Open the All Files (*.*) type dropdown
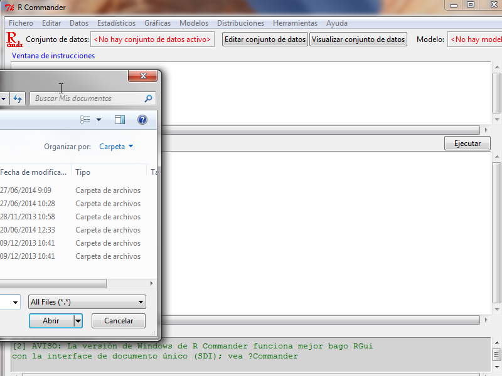Viewport: 502px width, 376px height. [x=87, y=302]
